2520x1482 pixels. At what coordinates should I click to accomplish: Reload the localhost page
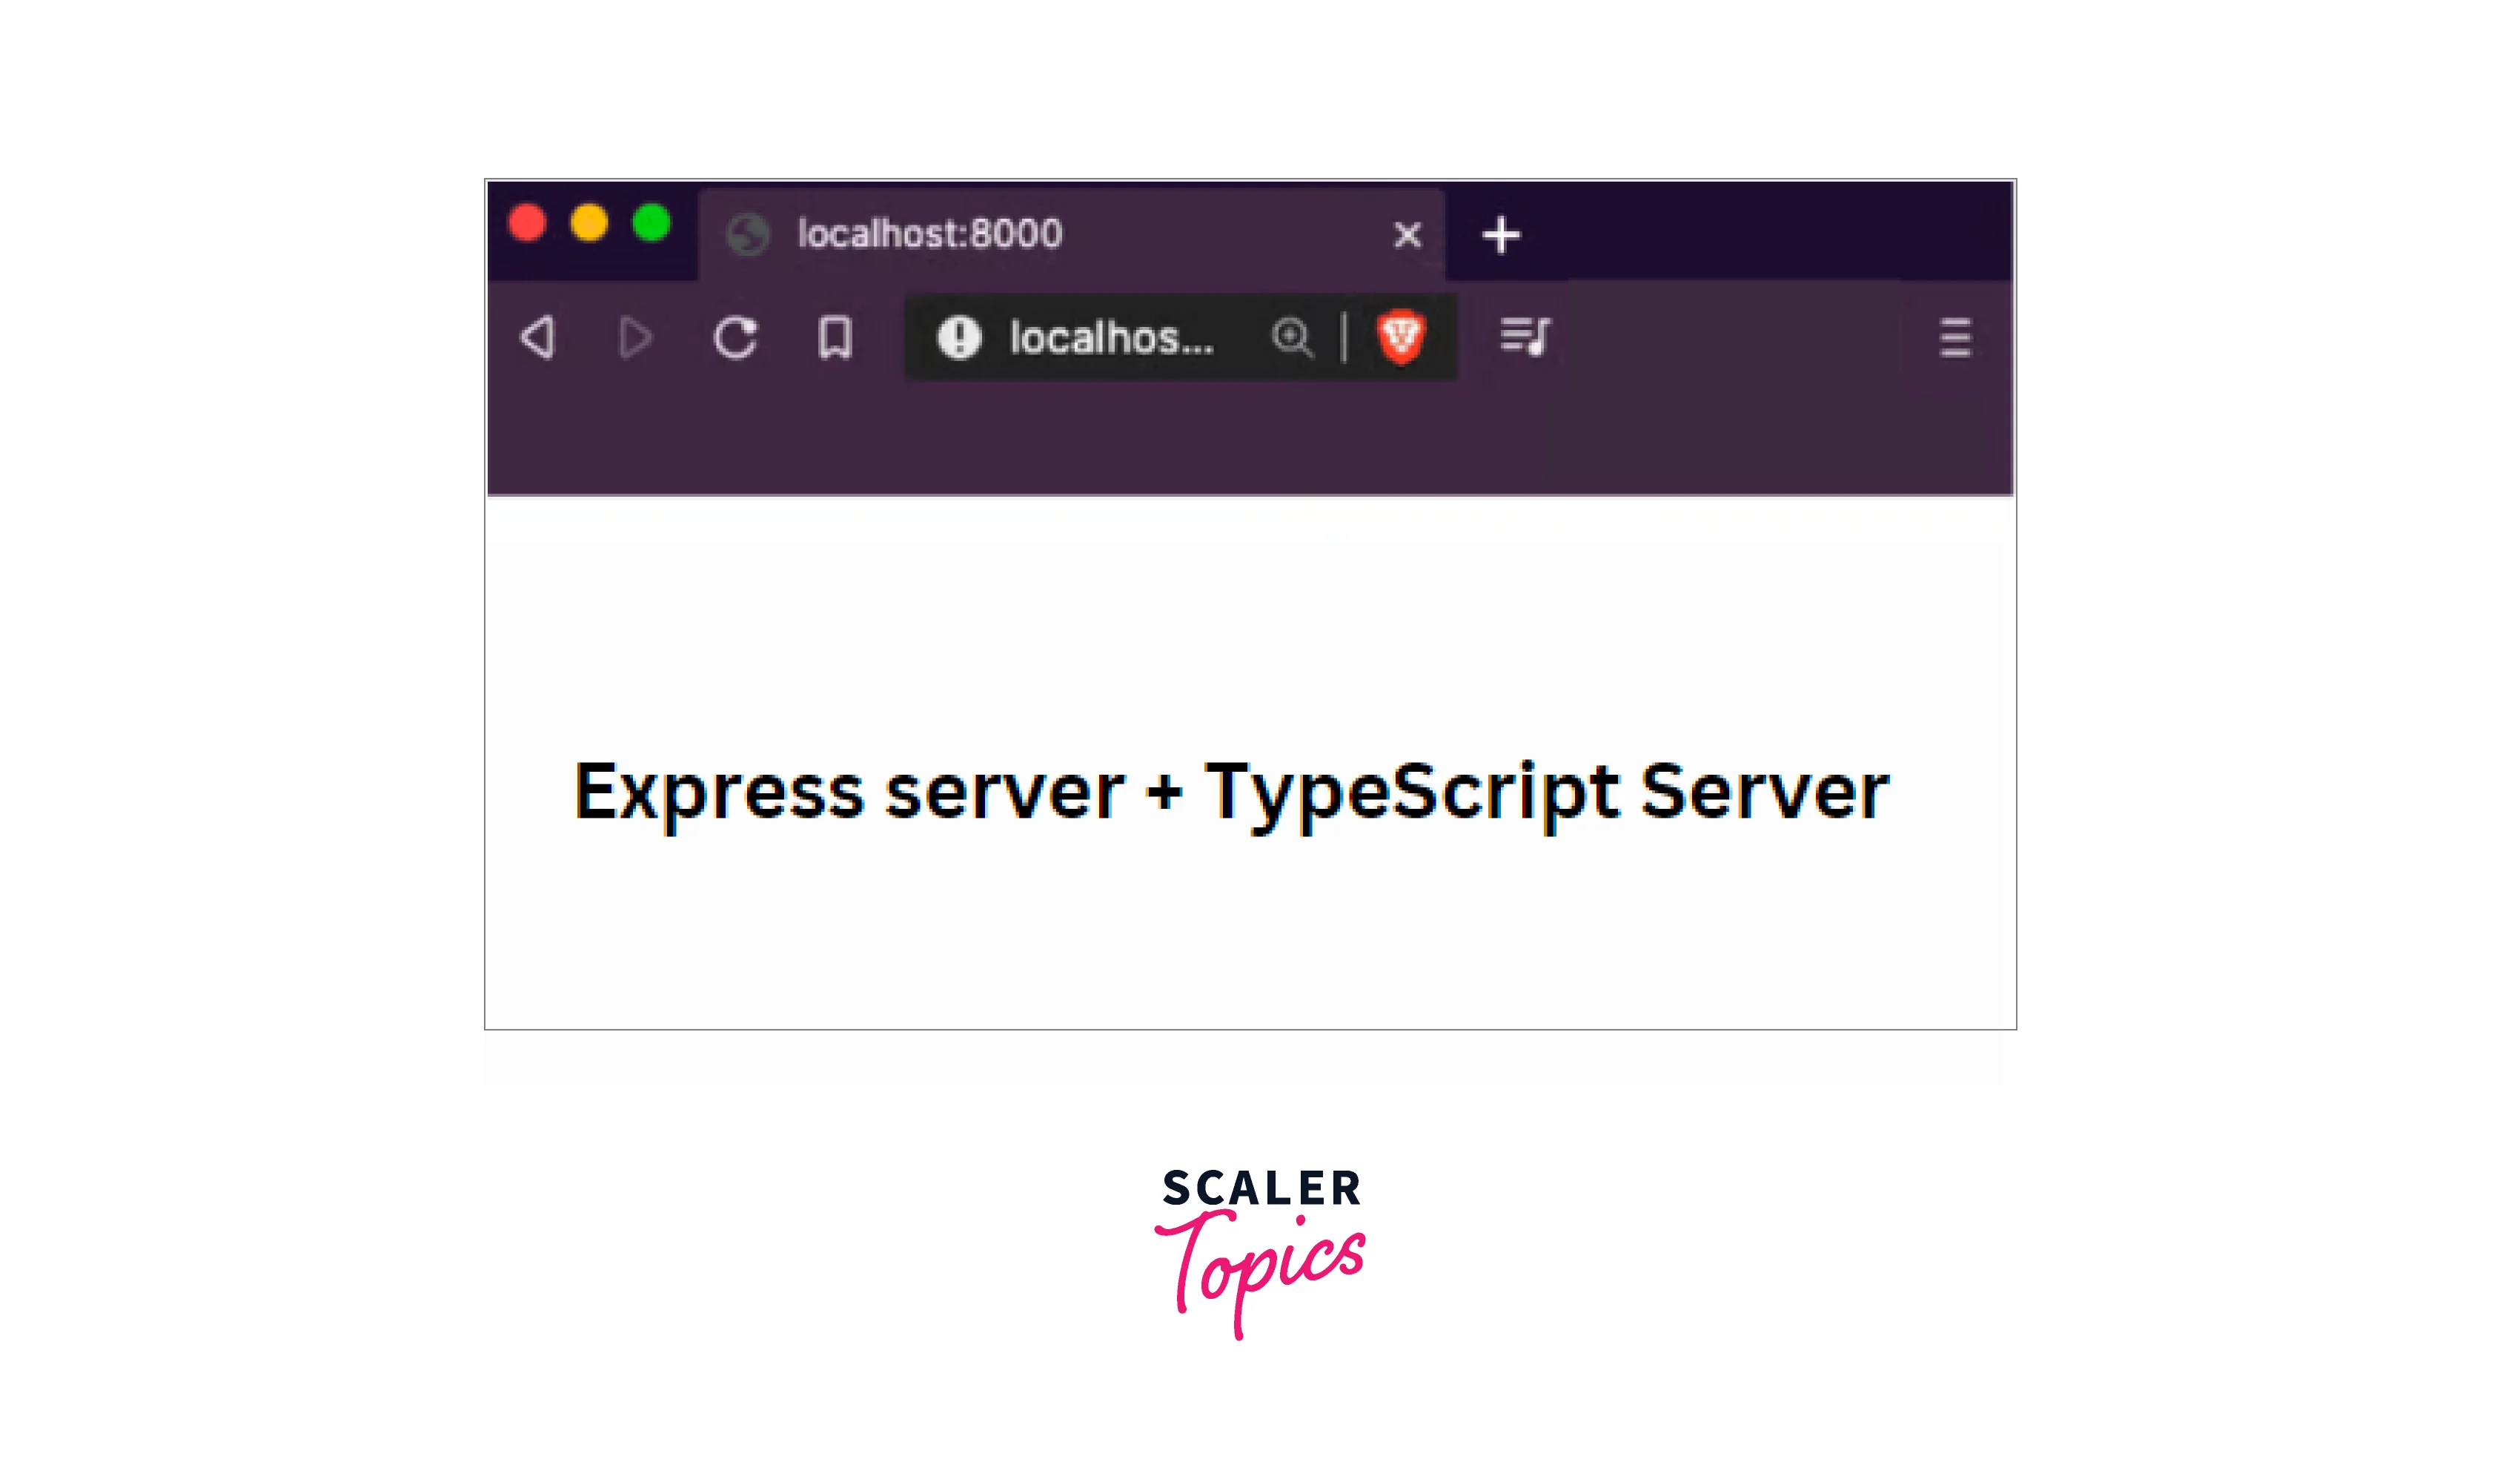[x=735, y=338]
